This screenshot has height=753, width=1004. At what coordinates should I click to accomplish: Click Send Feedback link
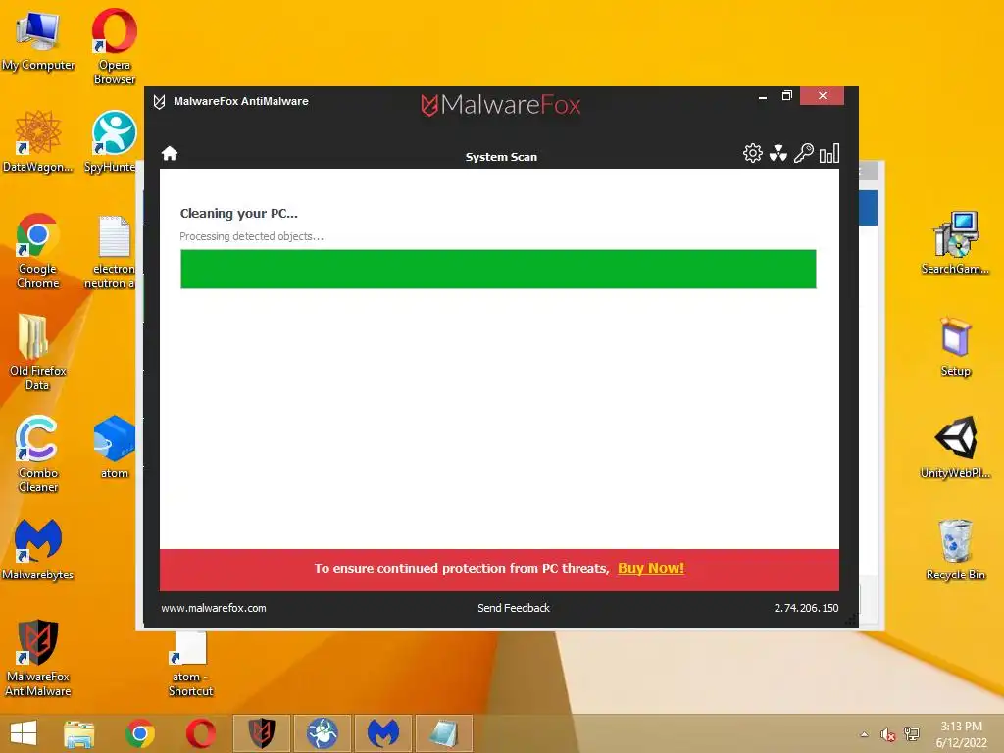click(x=514, y=608)
